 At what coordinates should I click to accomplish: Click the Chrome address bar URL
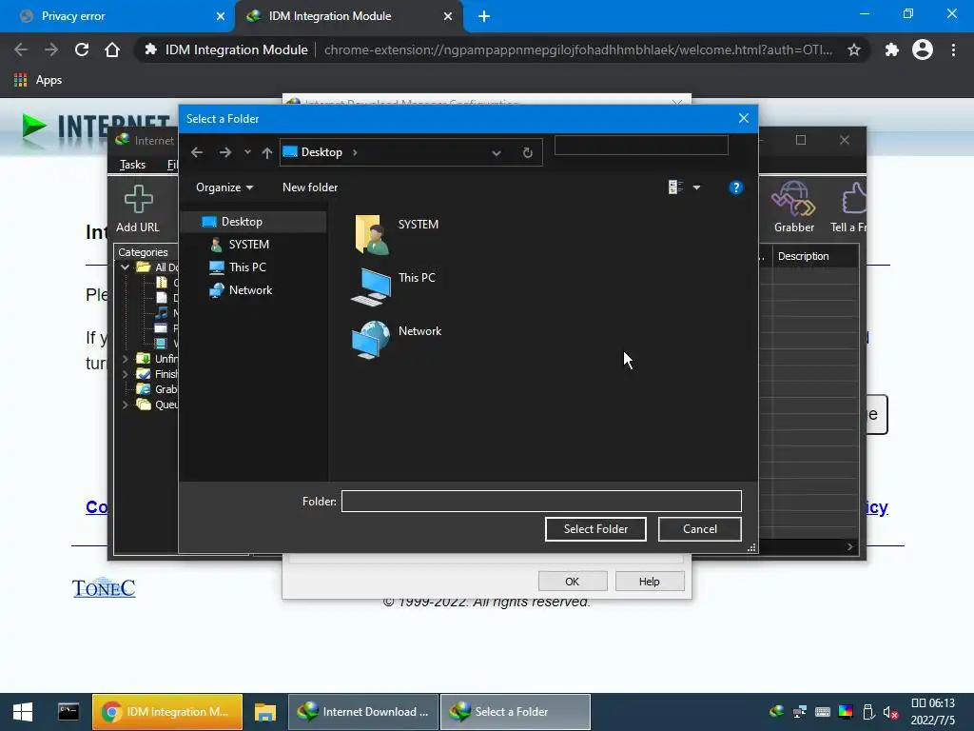(x=577, y=49)
